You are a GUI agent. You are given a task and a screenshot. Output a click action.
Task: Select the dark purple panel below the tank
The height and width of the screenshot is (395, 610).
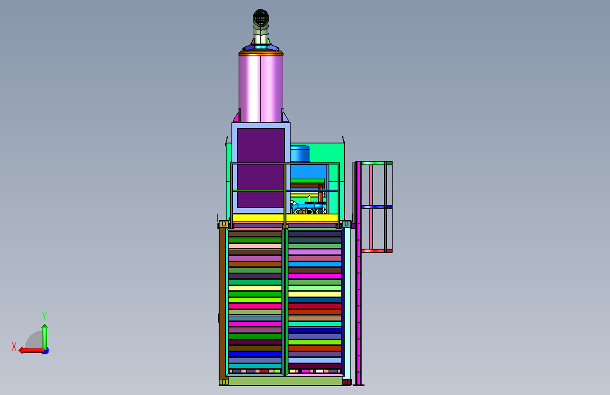click(260, 168)
